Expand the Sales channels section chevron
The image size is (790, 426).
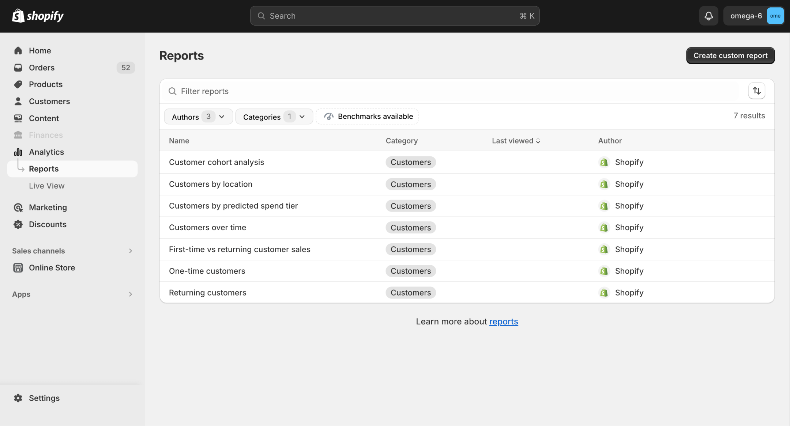click(130, 251)
